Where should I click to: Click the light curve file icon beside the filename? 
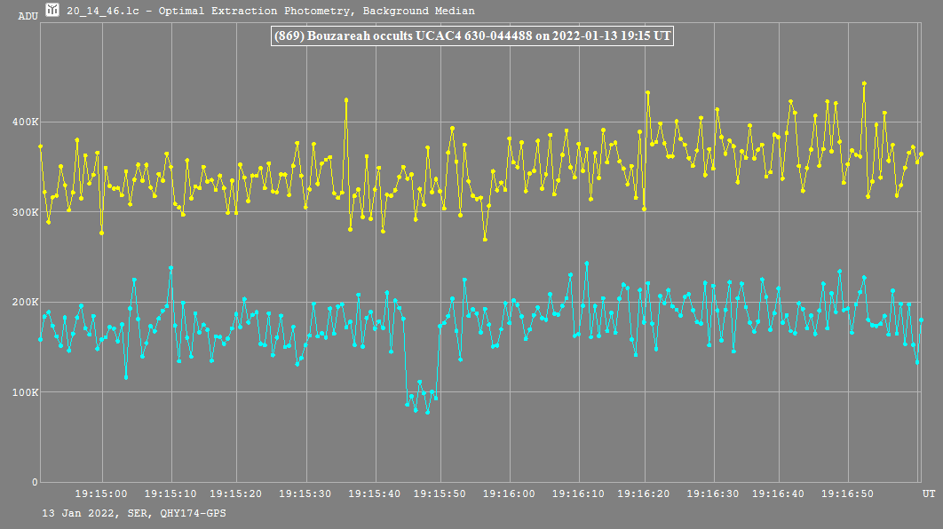53,11
